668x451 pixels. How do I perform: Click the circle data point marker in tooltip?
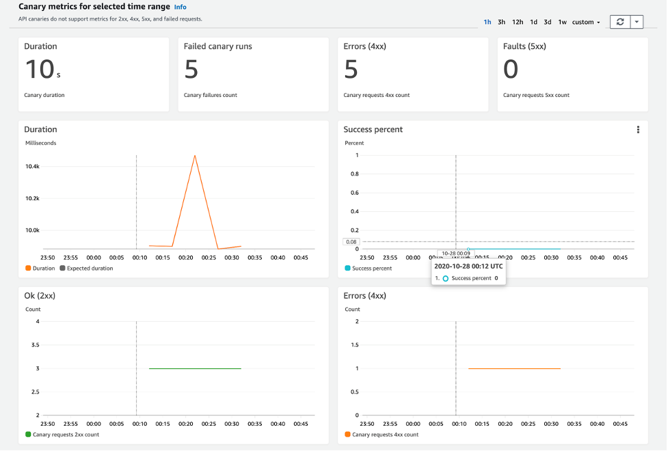pos(446,278)
